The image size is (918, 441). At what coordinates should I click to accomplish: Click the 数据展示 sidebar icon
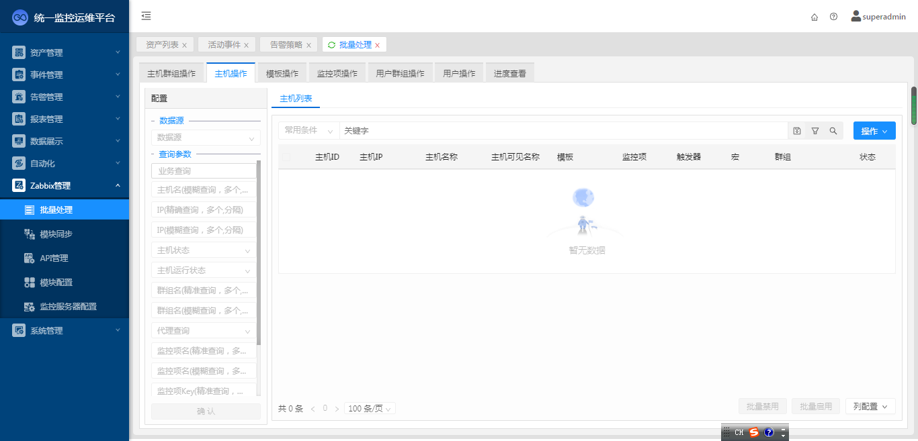tap(19, 141)
